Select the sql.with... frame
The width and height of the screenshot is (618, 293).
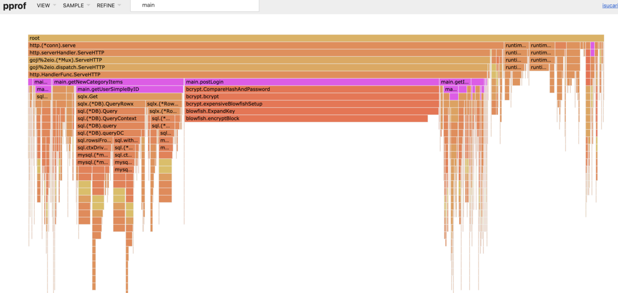[x=126, y=140]
